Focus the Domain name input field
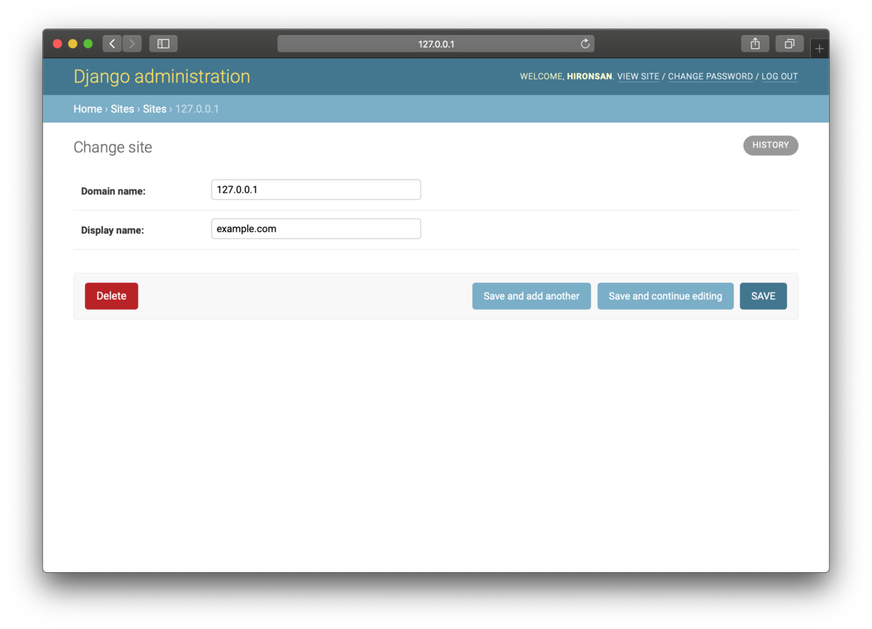 click(316, 190)
